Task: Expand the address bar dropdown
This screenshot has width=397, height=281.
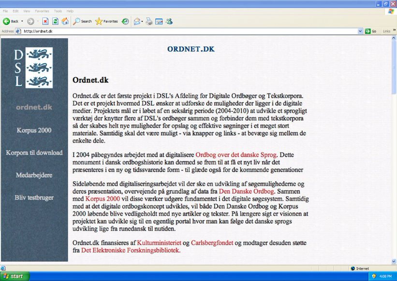Action: click(x=360, y=31)
